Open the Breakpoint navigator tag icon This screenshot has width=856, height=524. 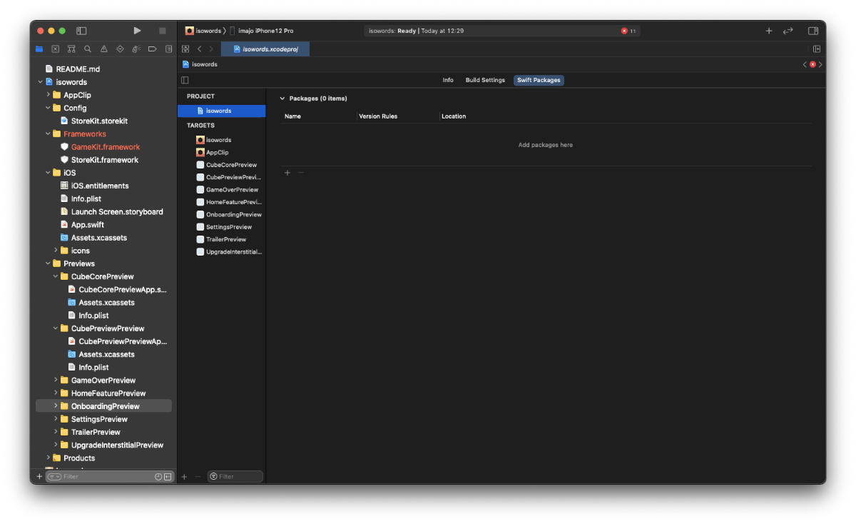(x=152, y=49)
